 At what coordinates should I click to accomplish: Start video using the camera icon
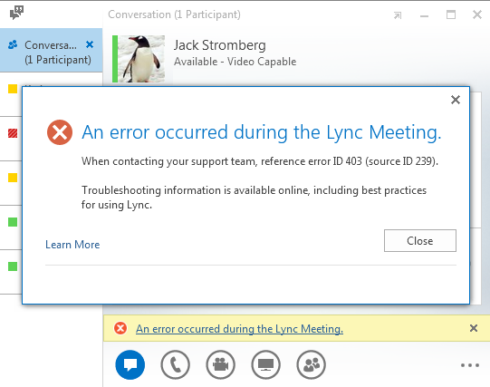tap(221, 364)
